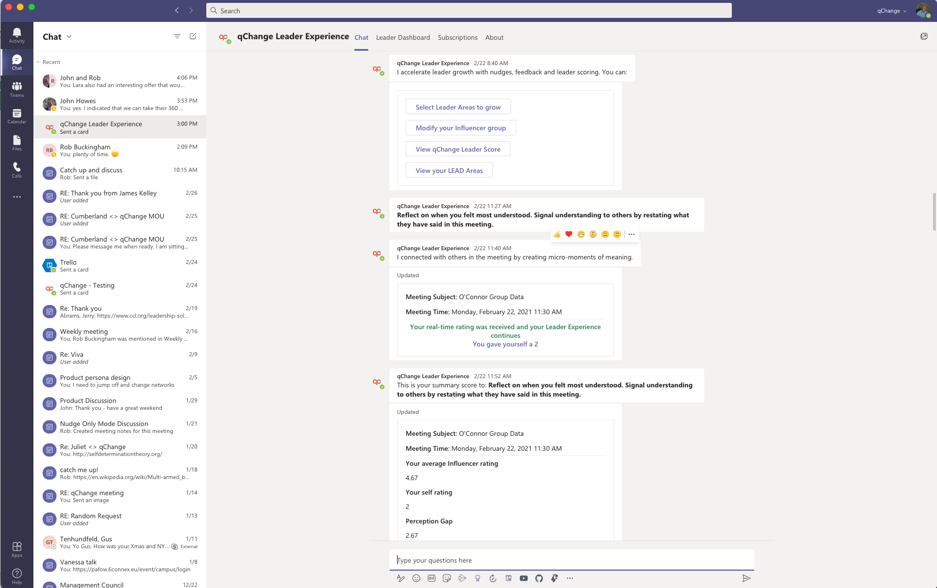Open the Vanessa talk chat
This screenshot has width=937, height=588.
point(120,565)
